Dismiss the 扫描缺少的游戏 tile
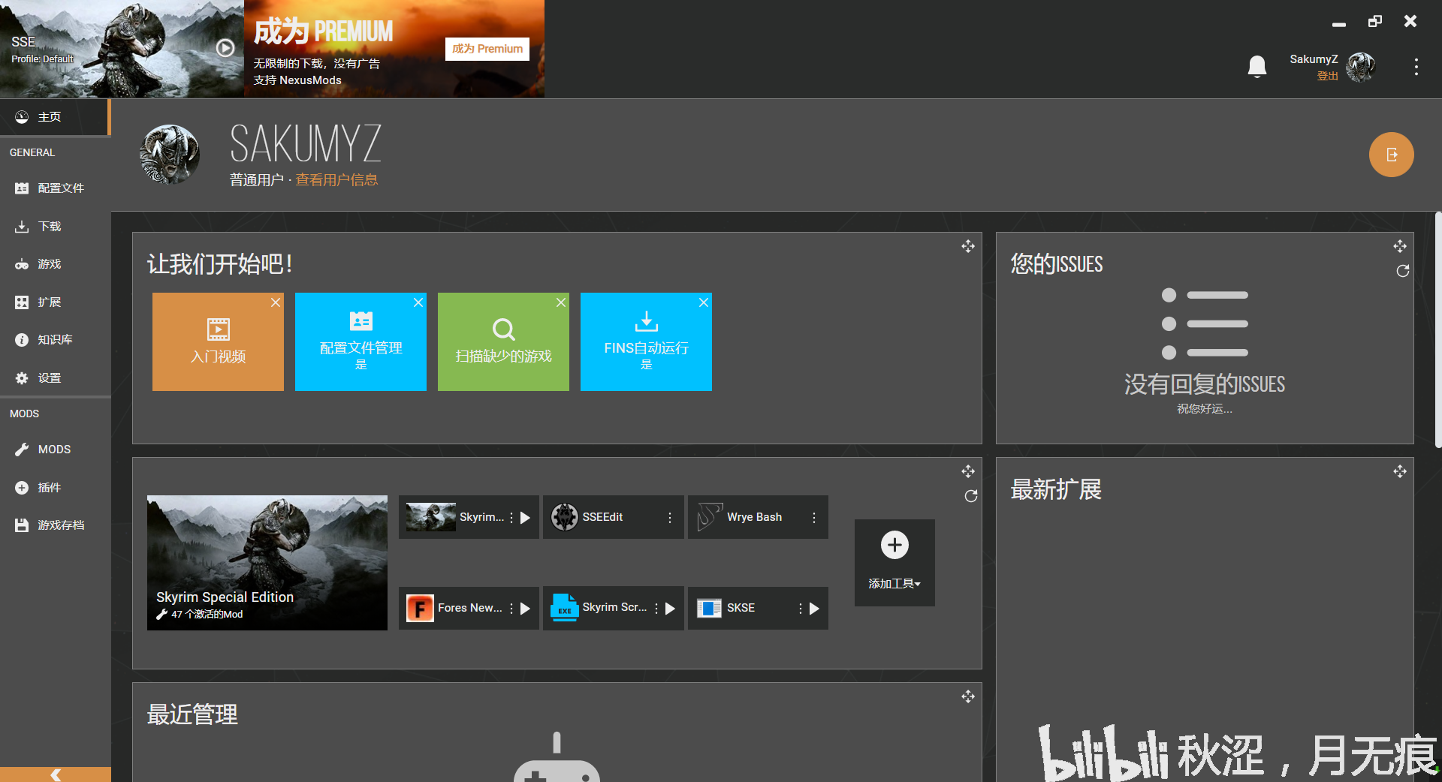 561,302
